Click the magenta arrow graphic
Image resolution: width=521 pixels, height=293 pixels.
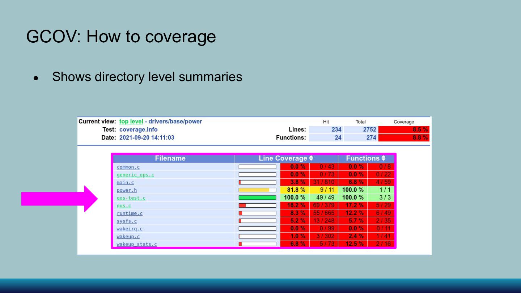60,199
